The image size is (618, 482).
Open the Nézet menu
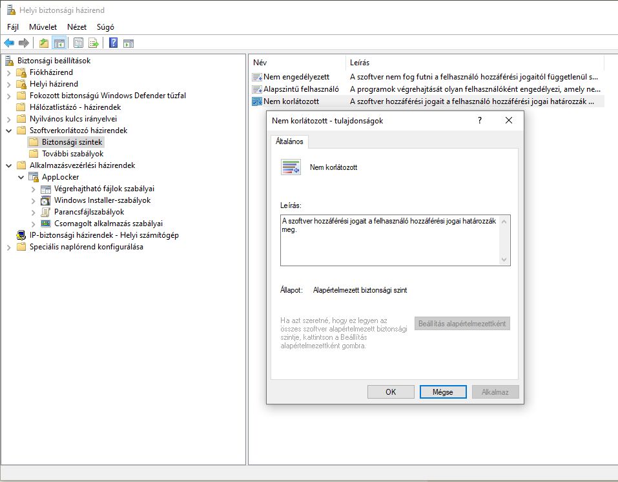77,27
